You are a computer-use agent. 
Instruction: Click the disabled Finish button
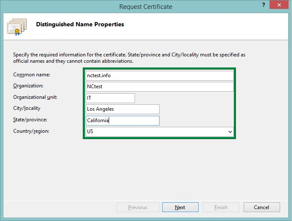click(x=221, y=207)
